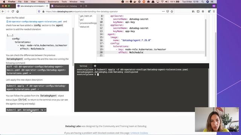
Task: Run the kubectl apply command snippet
Action: click(37, 87)
